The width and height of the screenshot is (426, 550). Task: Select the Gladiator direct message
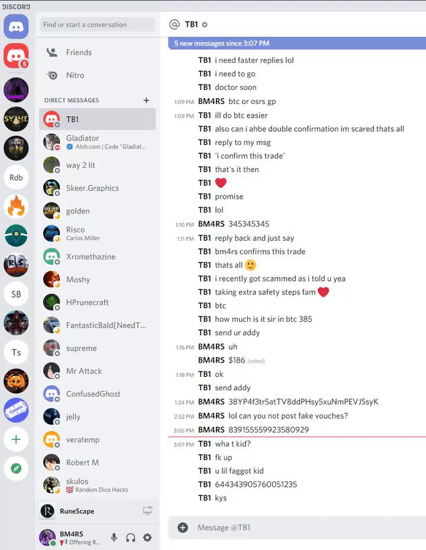click(98, 142)
